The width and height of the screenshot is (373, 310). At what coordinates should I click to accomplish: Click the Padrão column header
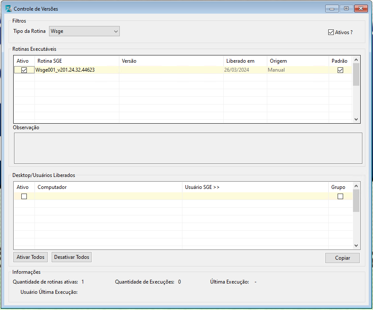(x=340, y=61)
